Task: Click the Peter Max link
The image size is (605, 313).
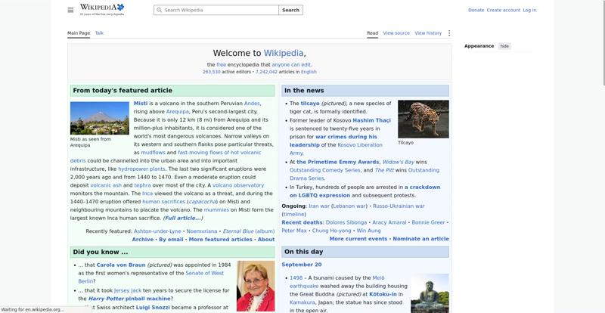Action: (x=294, y=231)
